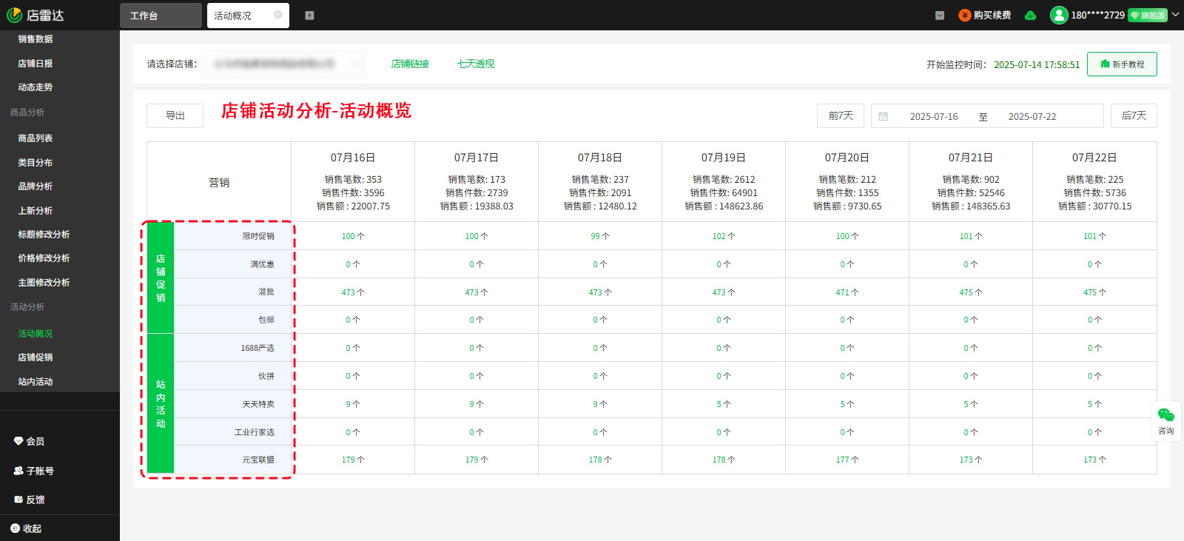Click the end date field 2025-07-22

(x=1032, y=116)
